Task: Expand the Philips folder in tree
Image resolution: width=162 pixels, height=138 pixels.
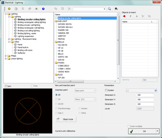Action: tap(6, 56)
